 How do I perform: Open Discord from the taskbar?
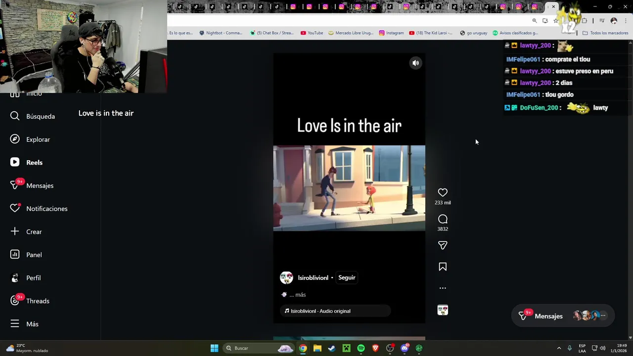pos(405,348)
